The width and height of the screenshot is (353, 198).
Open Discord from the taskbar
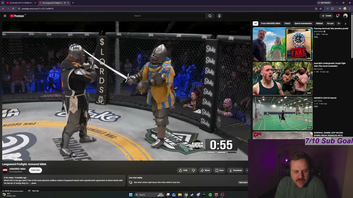(198, 195)
